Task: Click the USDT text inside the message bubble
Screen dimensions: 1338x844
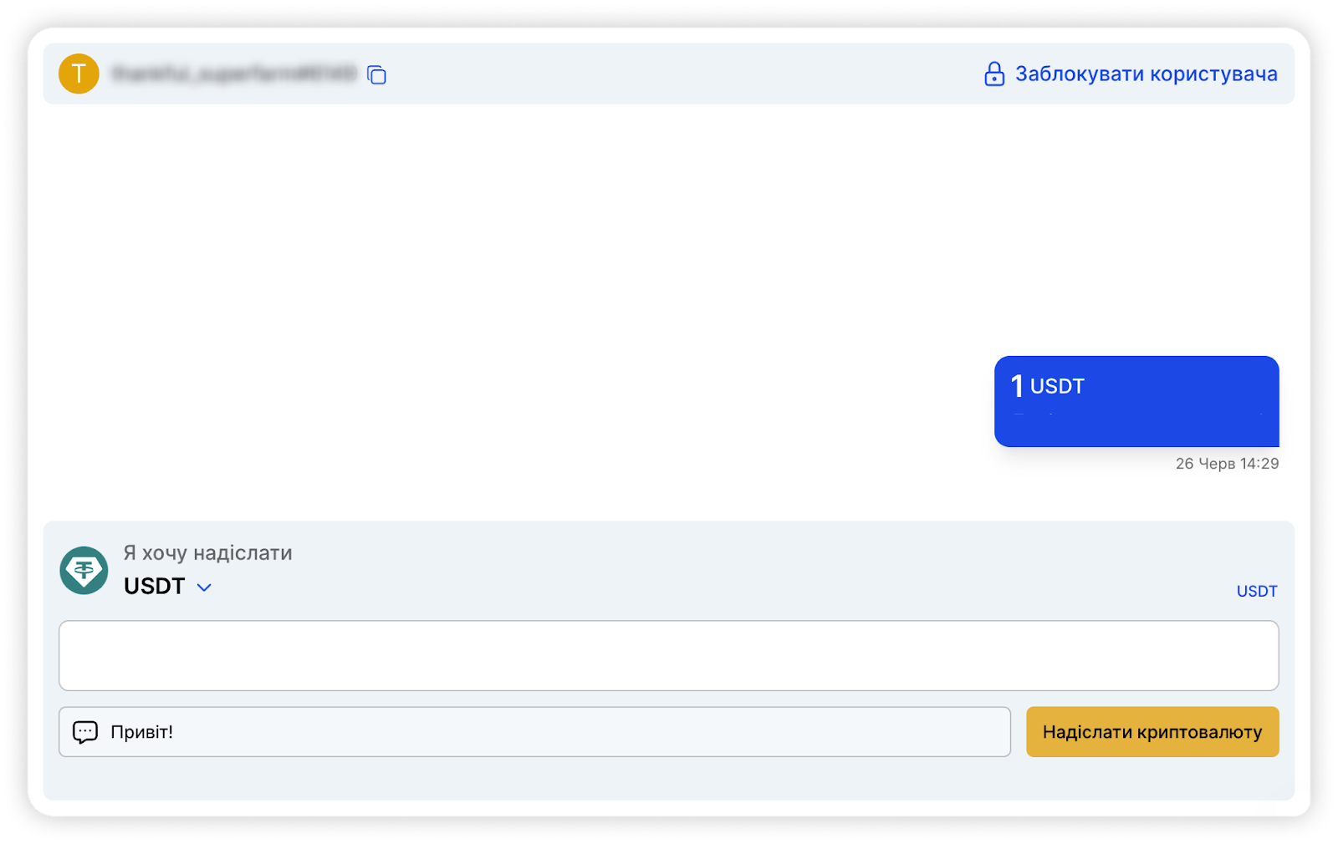Action: pyautogui.click(x=1057, y=386)
